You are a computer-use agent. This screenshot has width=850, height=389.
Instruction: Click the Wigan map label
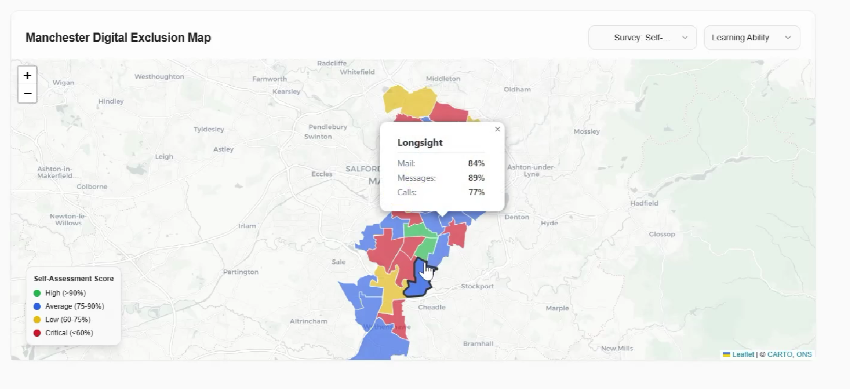pyautogui.click(x=63, y=83)
